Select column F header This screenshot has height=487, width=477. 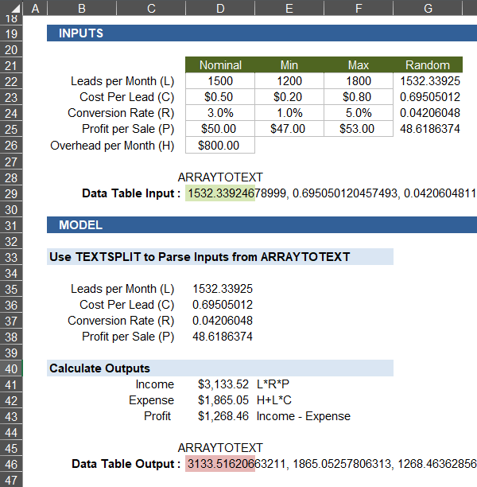tap(359, 8)
